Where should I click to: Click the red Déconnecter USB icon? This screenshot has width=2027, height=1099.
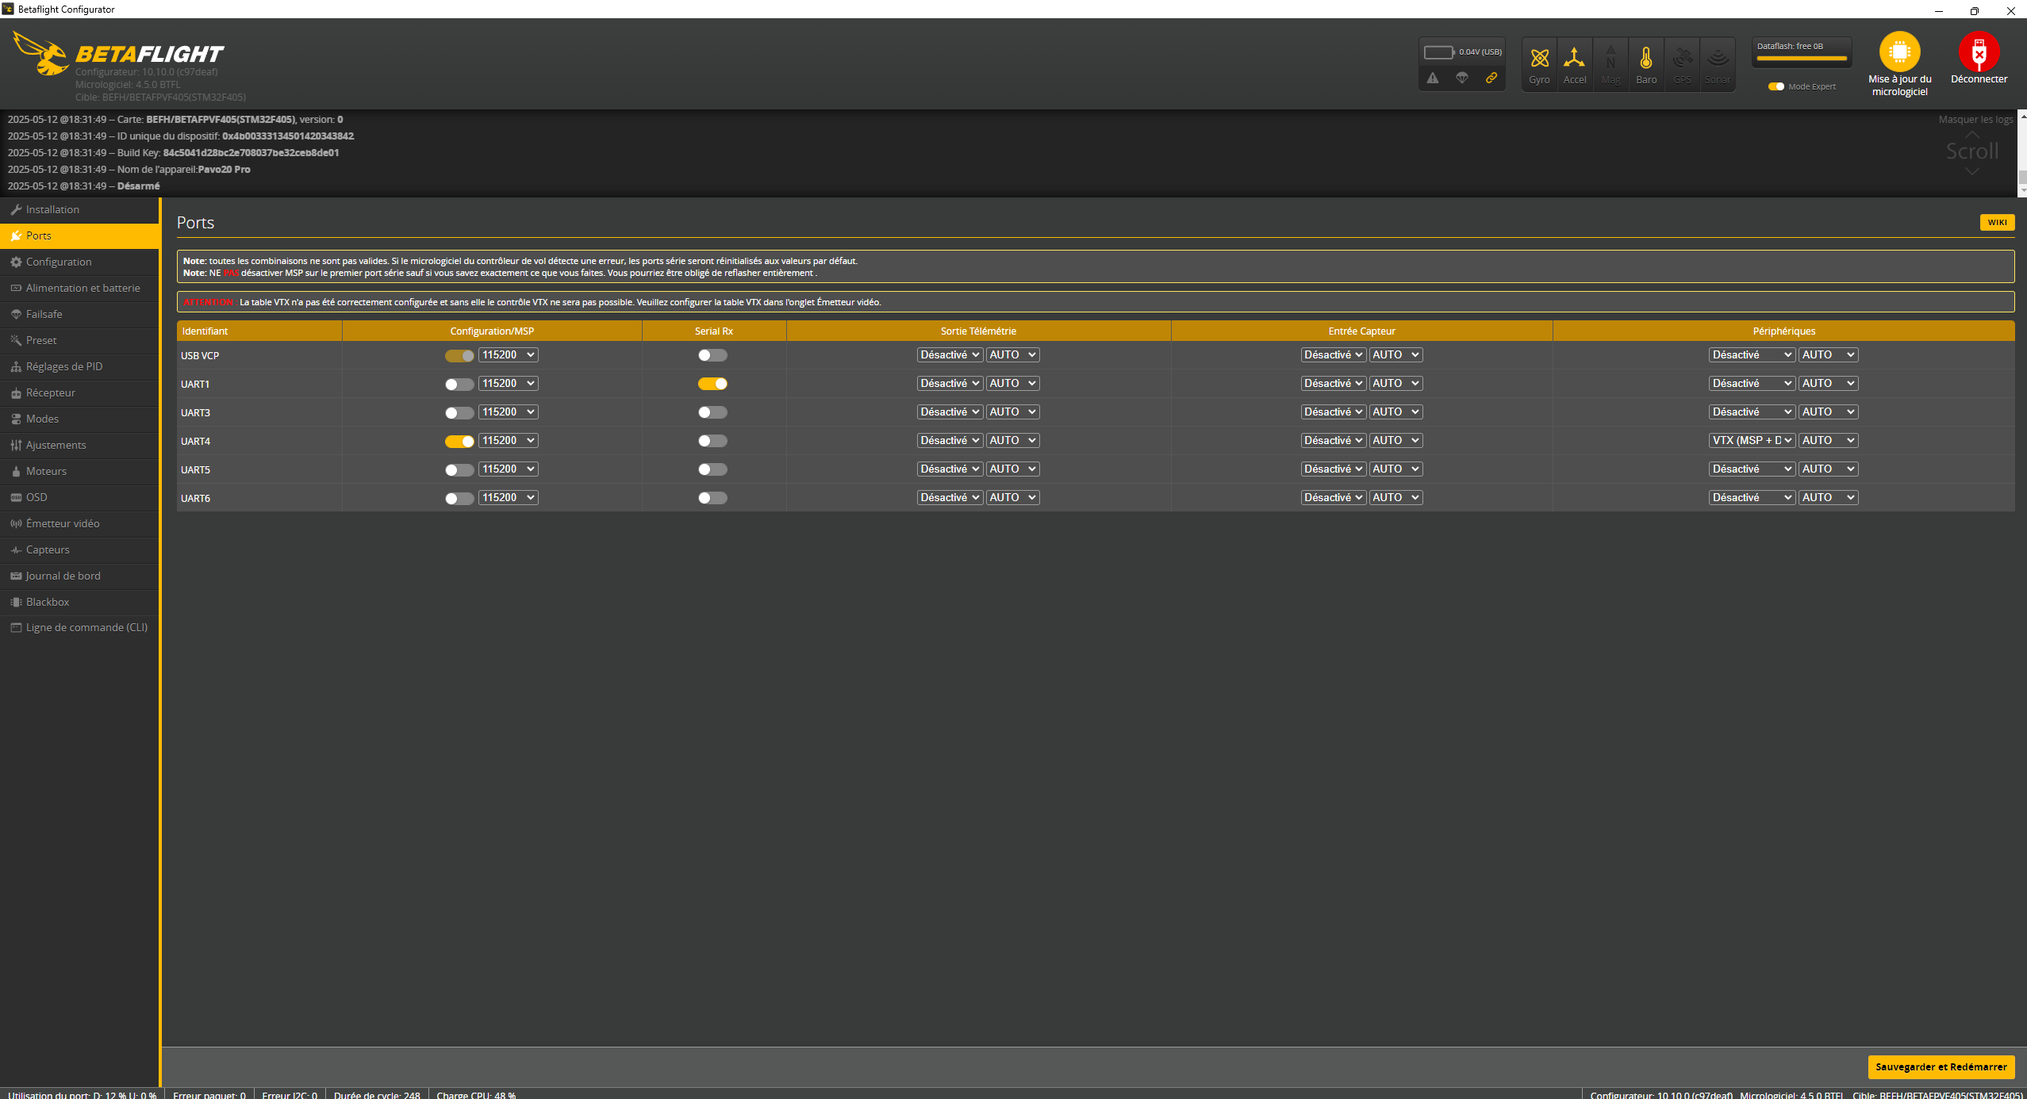(1979, 52)
